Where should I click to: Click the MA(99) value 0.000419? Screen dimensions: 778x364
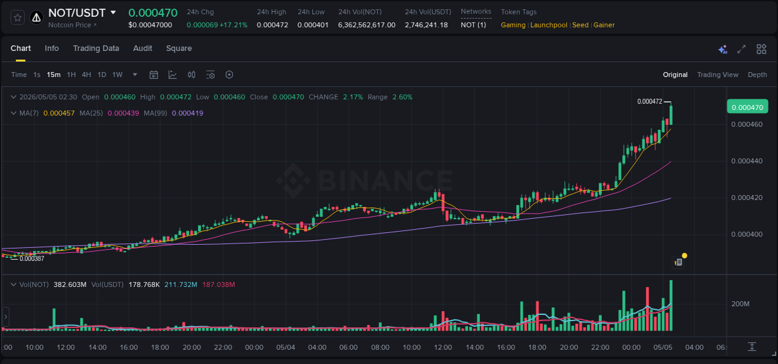click(x=187, y=113)
